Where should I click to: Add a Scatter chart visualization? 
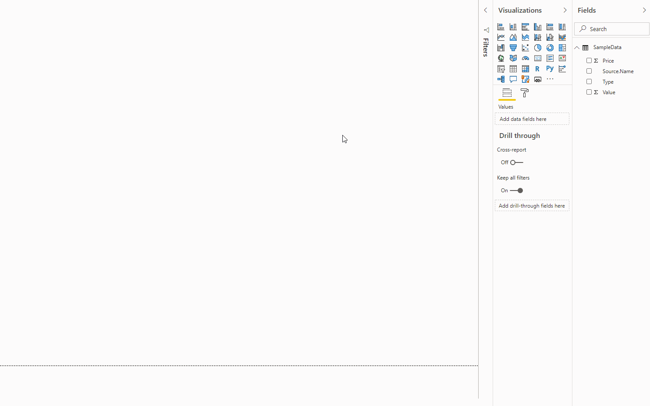tap(525, 47)
